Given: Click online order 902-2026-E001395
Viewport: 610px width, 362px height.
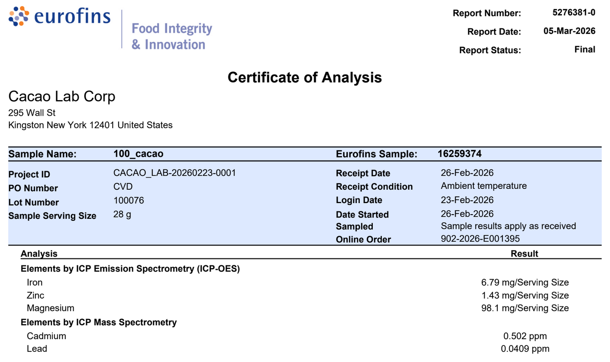Looking at the screenshot, I should click(x=480, y=239).
